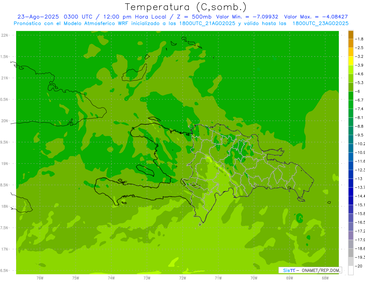Click blue colorbar segment between -13 and -13.7

[351, 183]
